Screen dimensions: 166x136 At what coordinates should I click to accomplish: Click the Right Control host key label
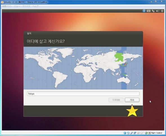click(x=157, y=133)
